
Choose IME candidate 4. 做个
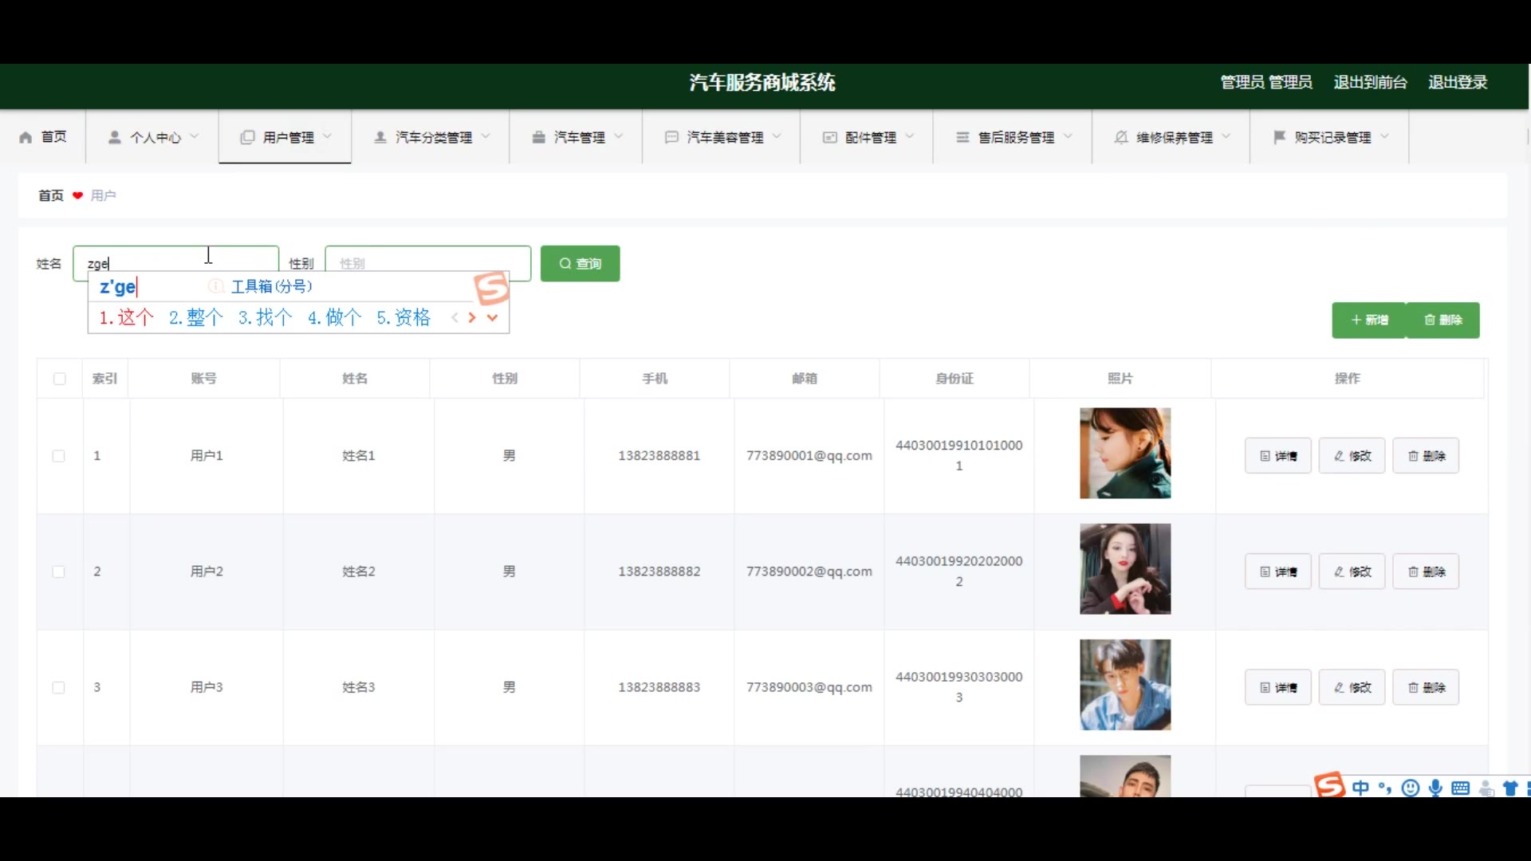pyautogui.click(x=334, y=317)
